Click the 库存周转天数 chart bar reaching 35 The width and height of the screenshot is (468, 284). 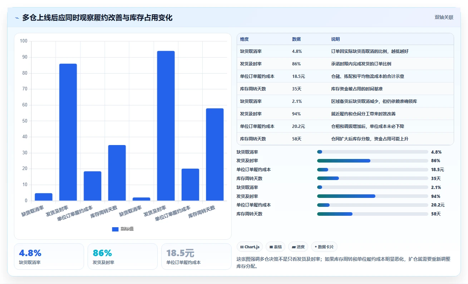click(x=117, y=173)
